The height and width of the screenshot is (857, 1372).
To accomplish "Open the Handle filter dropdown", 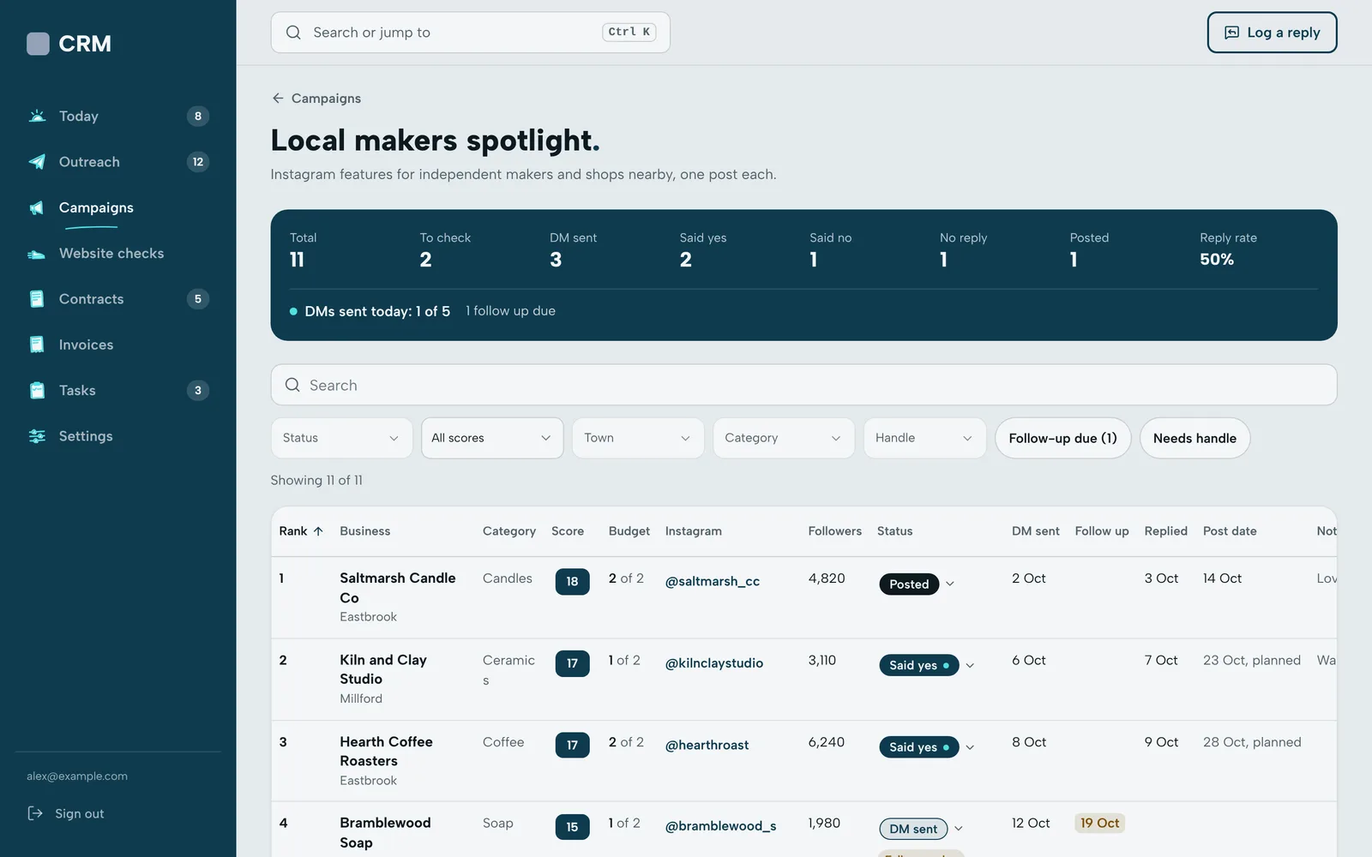I will point(924,438).
